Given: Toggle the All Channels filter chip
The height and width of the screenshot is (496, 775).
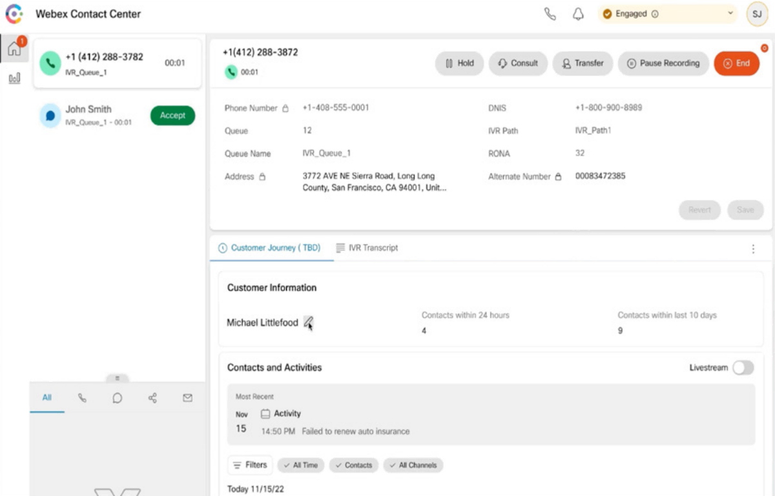Looking at the screenshot, I should [x=413, y=465].
